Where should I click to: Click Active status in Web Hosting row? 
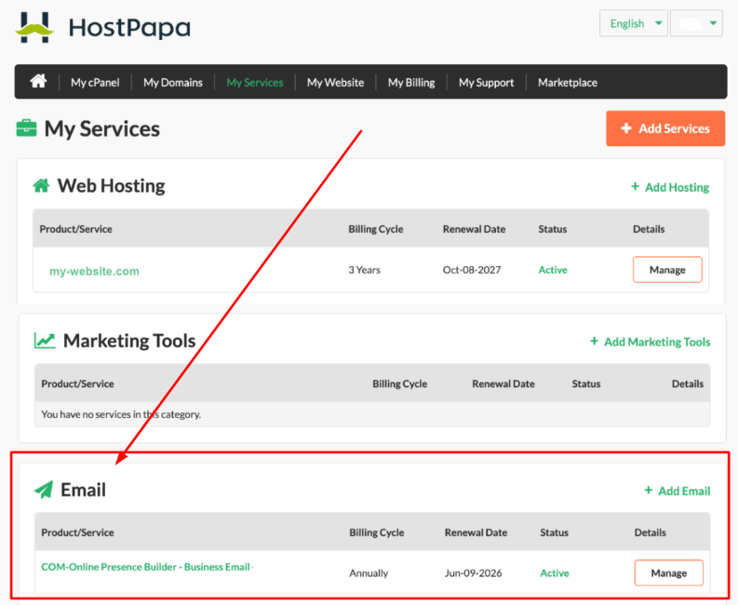tap(553, 270)
